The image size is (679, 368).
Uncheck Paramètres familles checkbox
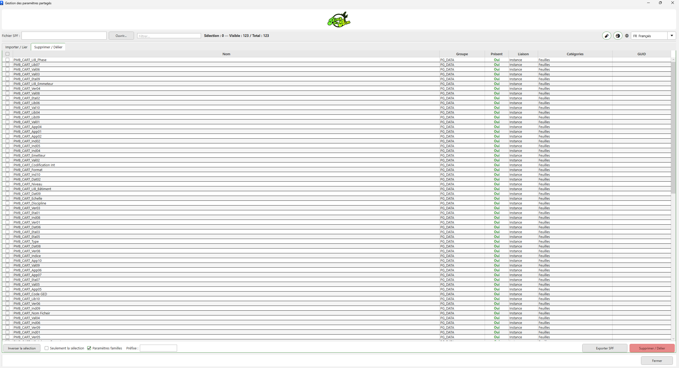tap(89, 348)
